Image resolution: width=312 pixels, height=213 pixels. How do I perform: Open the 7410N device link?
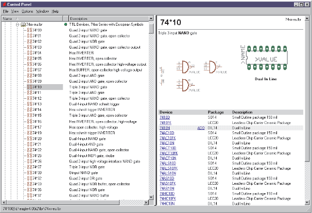pos(165,128)
